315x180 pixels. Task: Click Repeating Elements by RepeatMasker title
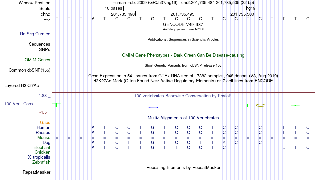(x=183, y=167)
